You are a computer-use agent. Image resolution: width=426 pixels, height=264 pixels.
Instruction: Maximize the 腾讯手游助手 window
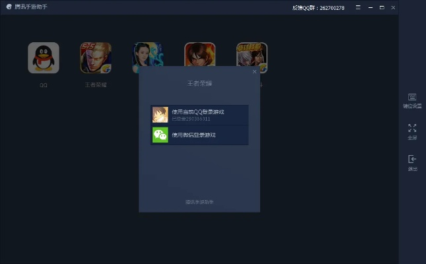click(x=382, y=8)
